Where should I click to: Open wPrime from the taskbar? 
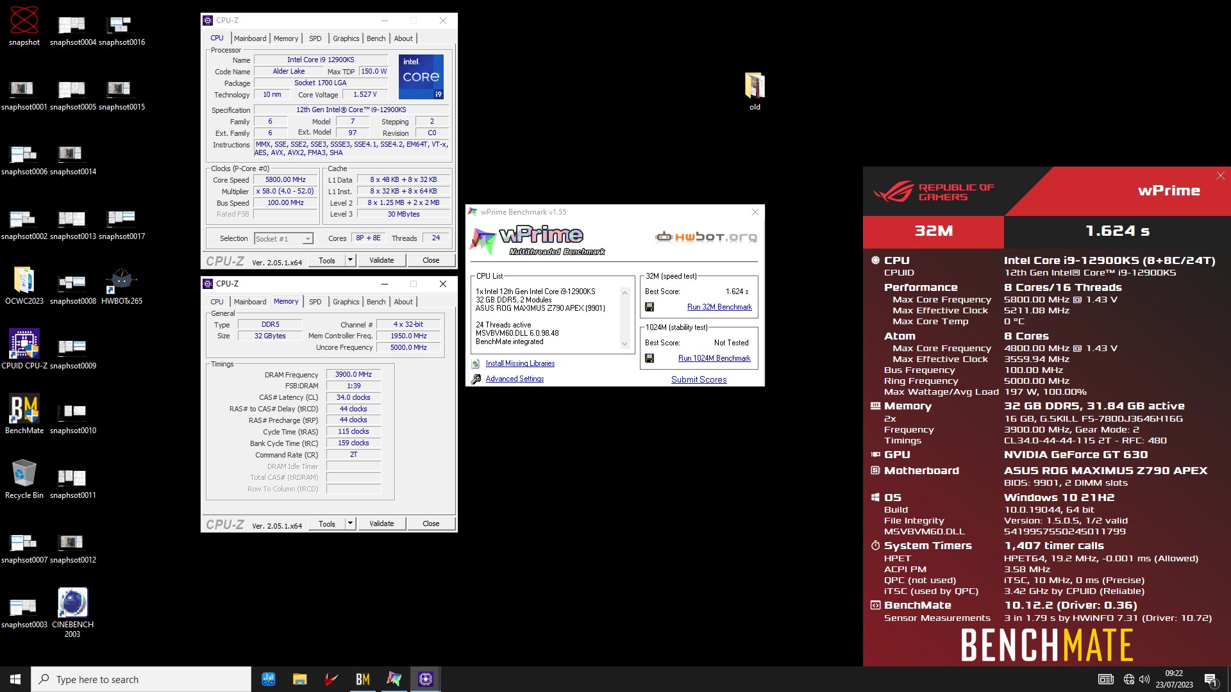coord(394,679)
